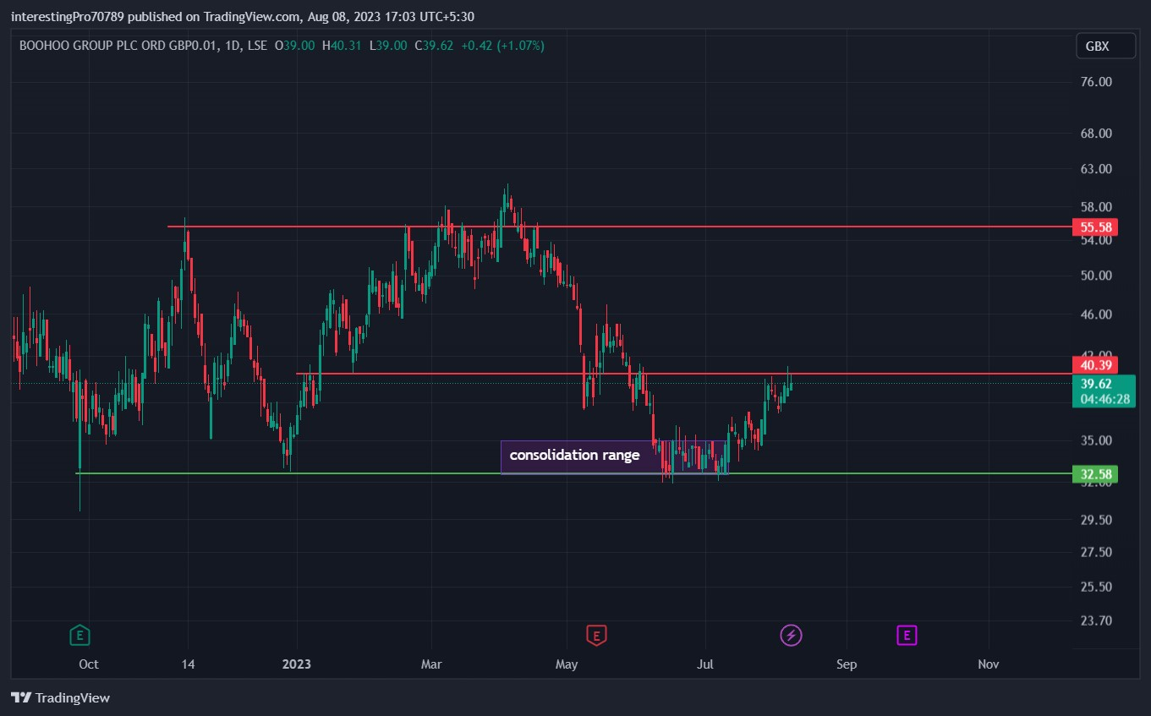Click the 23.70 price axis label
1151x716 pixels.
(x=1097, y=620)
